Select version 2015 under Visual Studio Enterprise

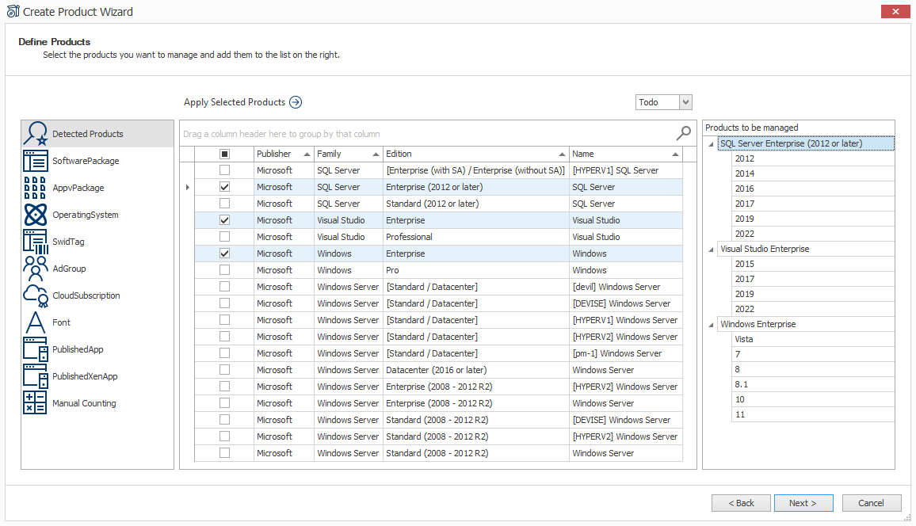[813, 264]
